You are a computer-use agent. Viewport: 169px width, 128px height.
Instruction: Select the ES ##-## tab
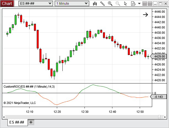(x=17, y=122)
